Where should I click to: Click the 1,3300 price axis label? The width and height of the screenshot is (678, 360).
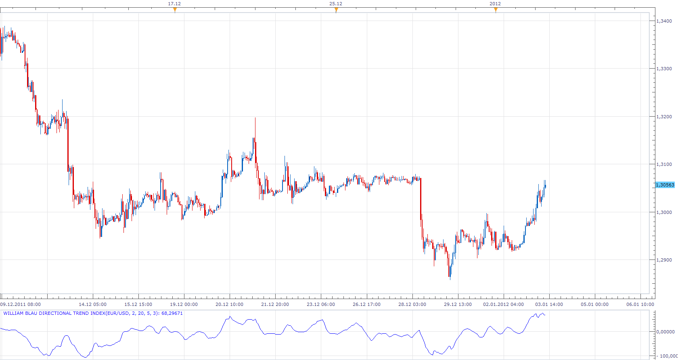click(x=664, y=69)
